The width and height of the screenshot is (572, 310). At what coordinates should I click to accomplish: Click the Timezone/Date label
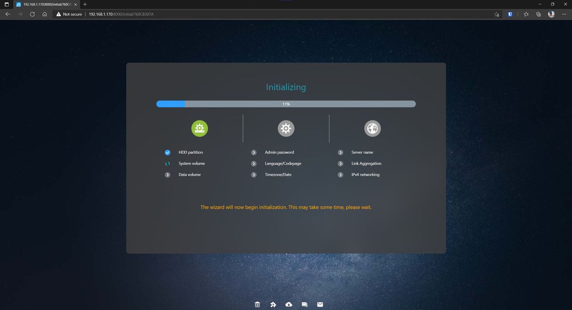click(278, 174)
